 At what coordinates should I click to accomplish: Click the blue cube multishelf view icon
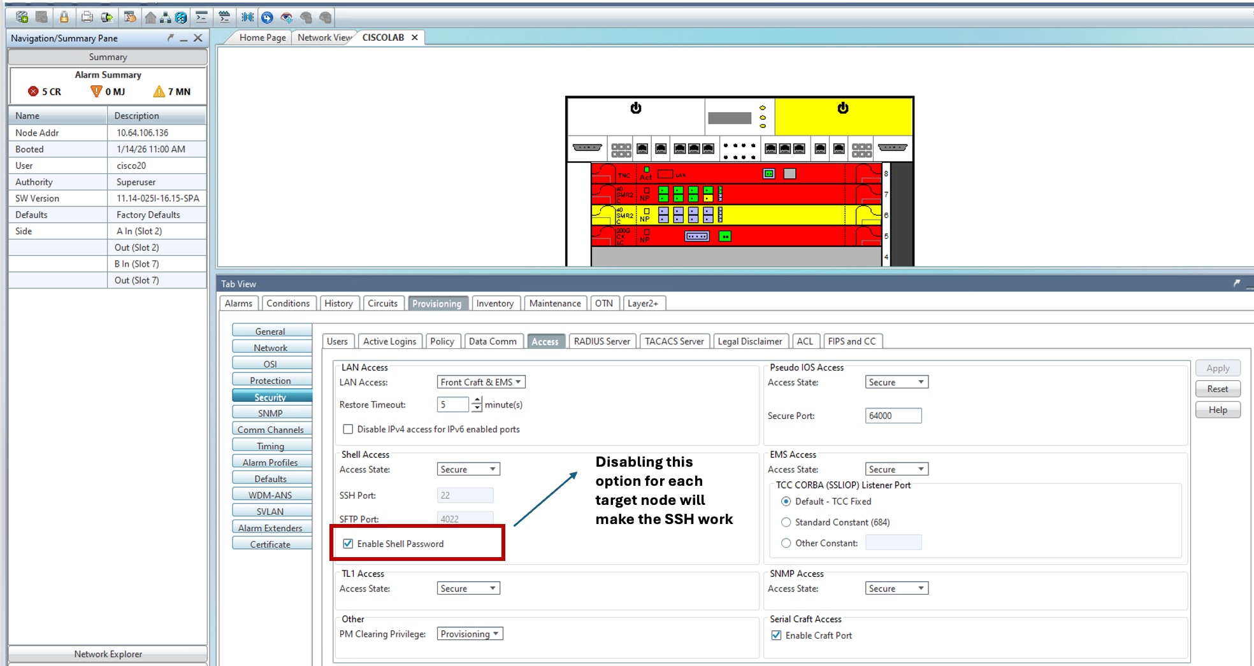point(181,17)
